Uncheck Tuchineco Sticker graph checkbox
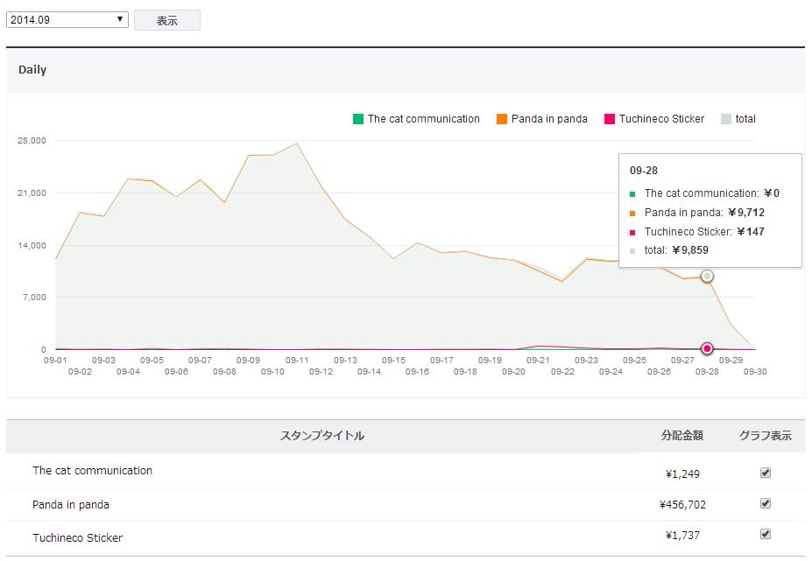Viewport: 812px width, 561px height. 766,534
